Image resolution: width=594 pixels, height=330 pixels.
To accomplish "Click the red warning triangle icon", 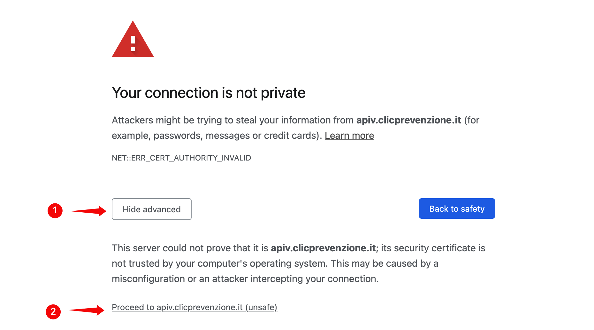I will pos(133,40).
